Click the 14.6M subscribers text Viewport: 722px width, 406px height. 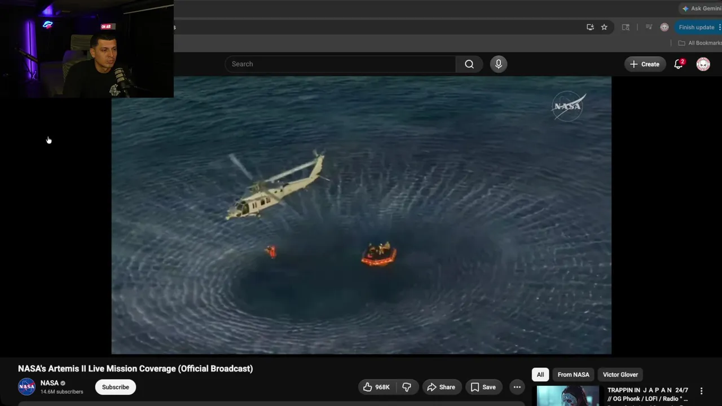[62, 392]
